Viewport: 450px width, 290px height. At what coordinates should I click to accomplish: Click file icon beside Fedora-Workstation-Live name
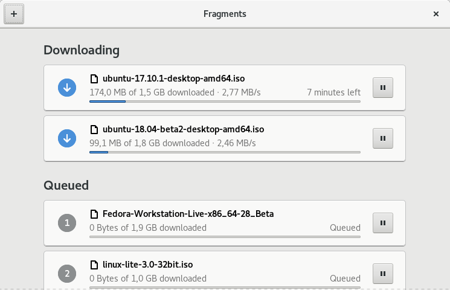coord(94,214)
